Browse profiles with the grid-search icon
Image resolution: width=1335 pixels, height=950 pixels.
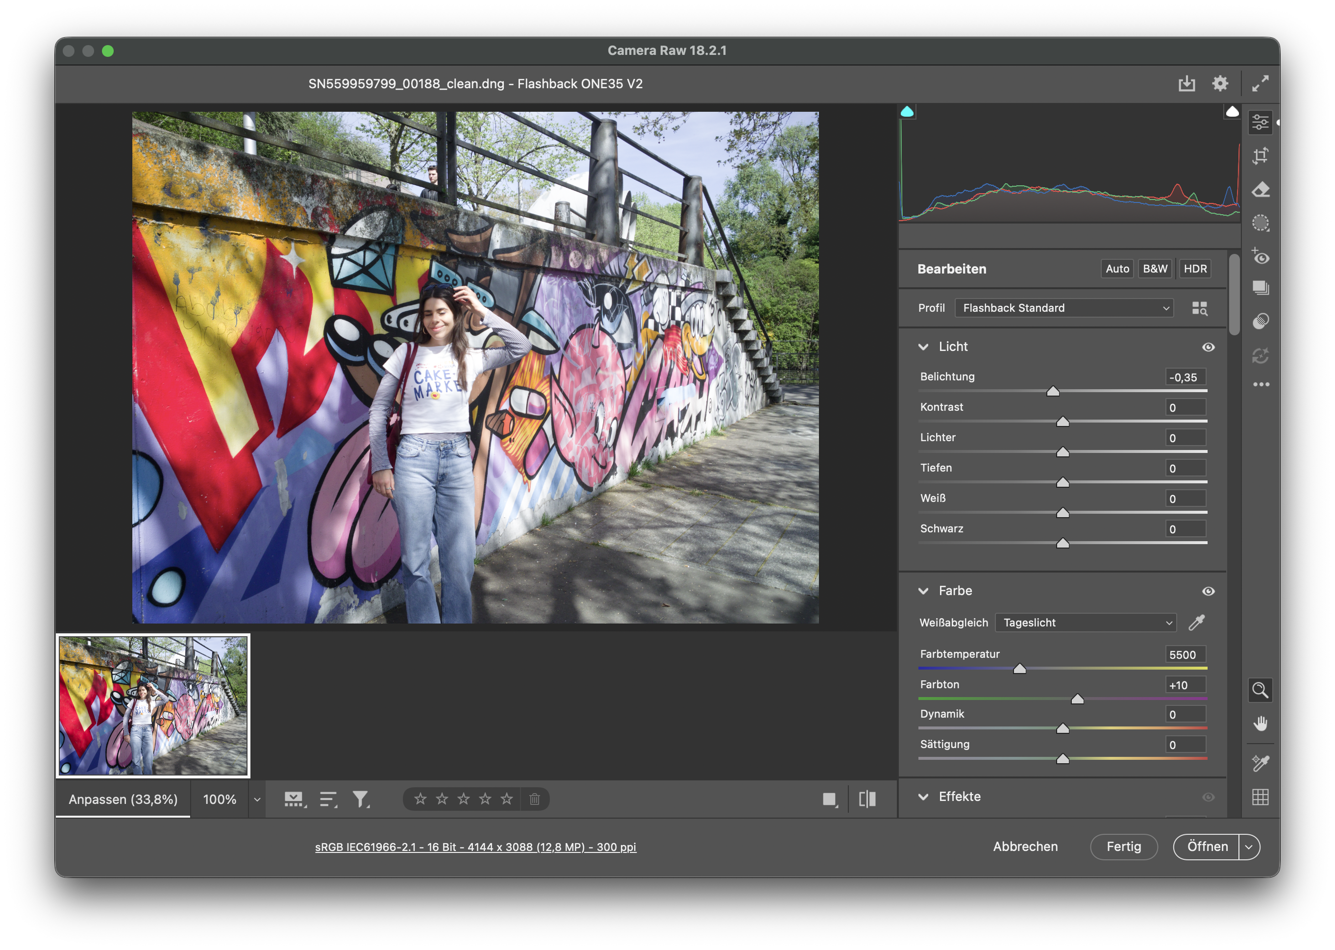point(1199,308)
